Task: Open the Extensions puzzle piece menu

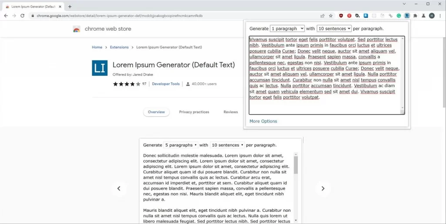Action: [415, 16]
